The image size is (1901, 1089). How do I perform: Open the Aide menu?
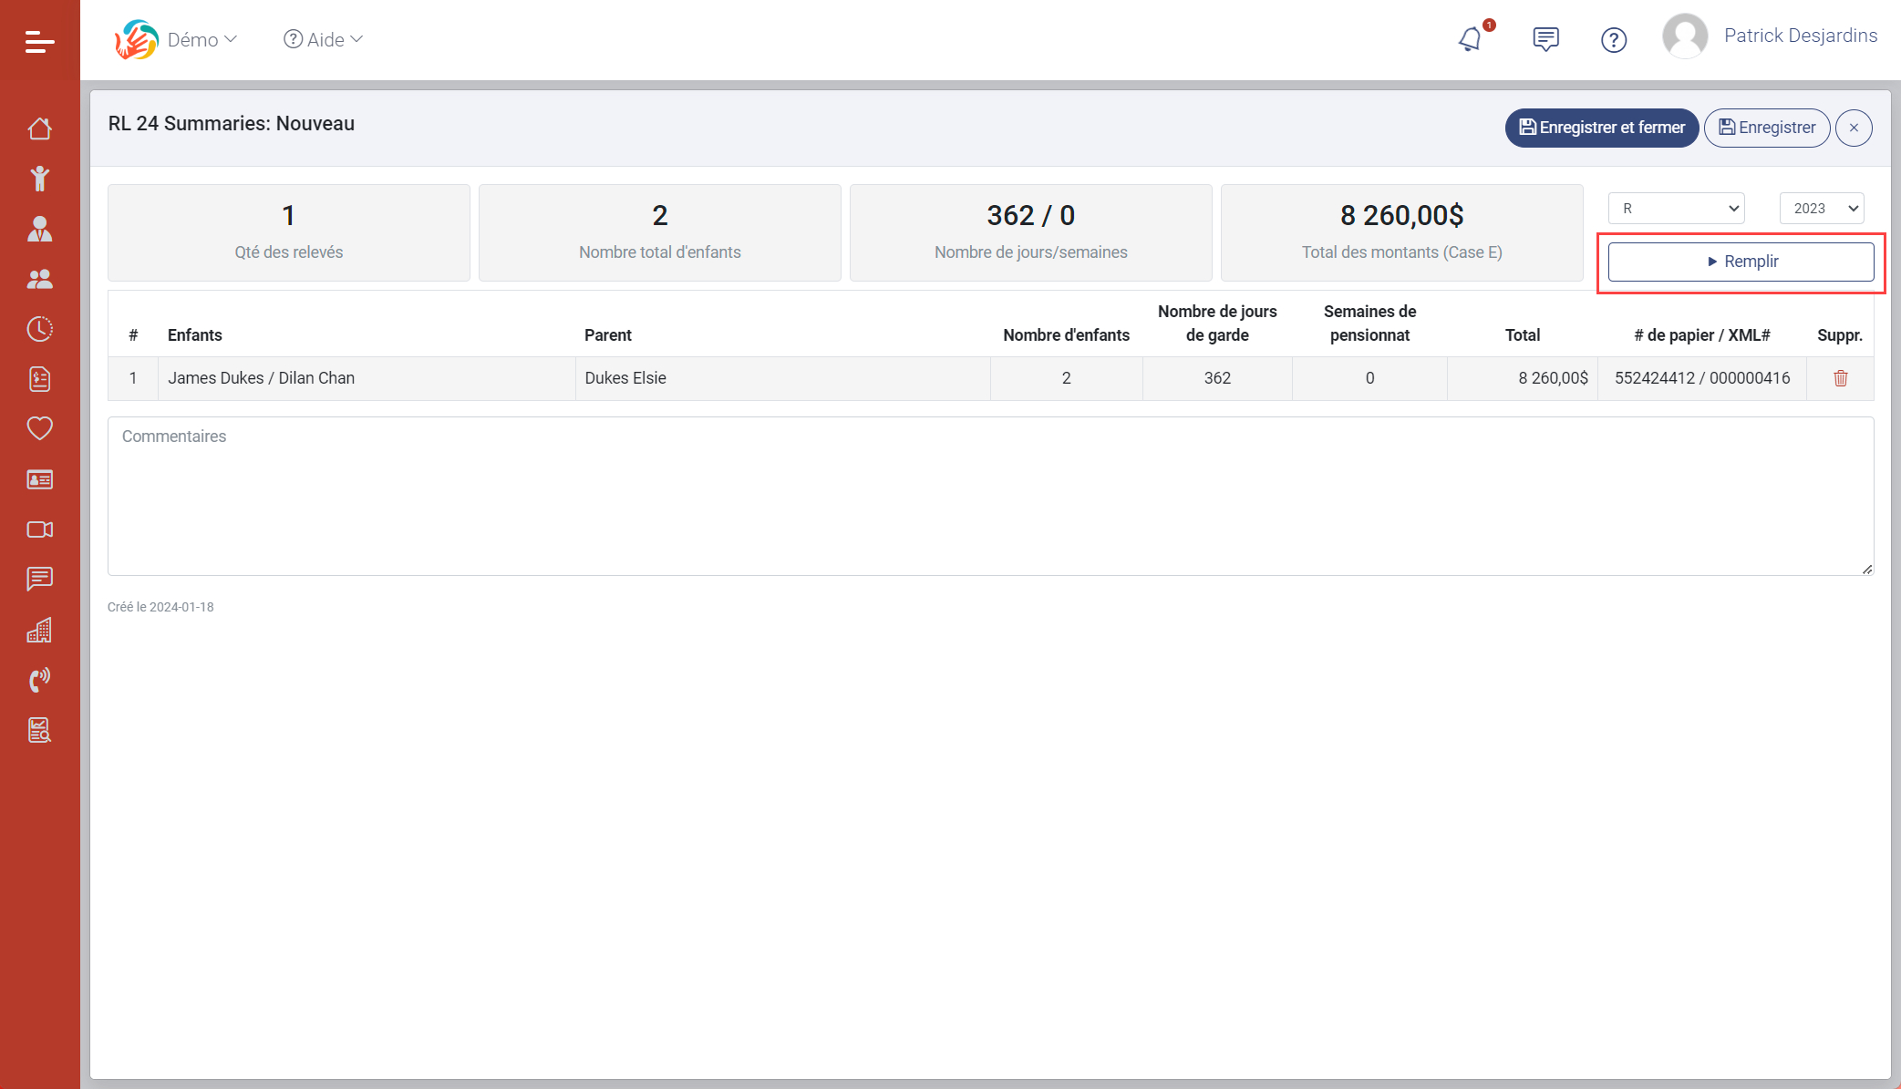click(324, 39)
